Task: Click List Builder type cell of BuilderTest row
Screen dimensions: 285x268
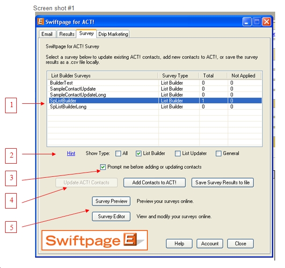Action: (x=172, y=83)
